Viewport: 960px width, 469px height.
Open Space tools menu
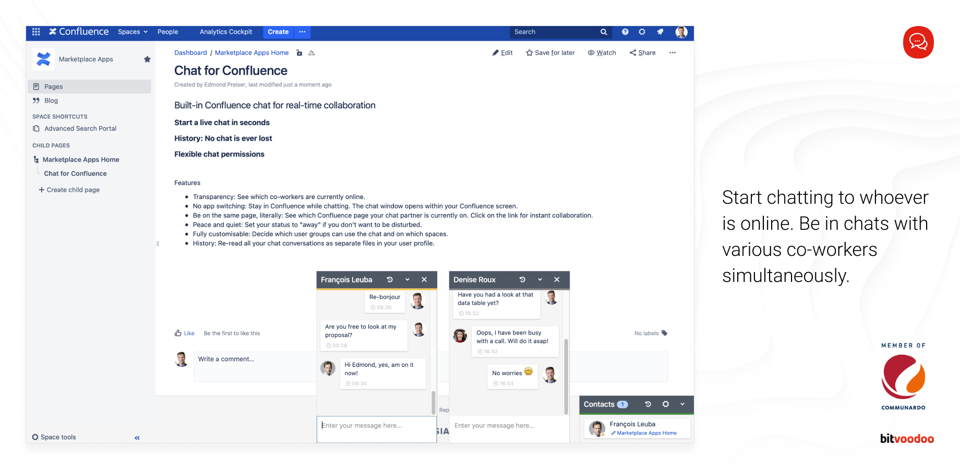click(x=54, y=437)
